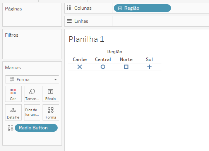Select the Forma mark type combo box

32,80
